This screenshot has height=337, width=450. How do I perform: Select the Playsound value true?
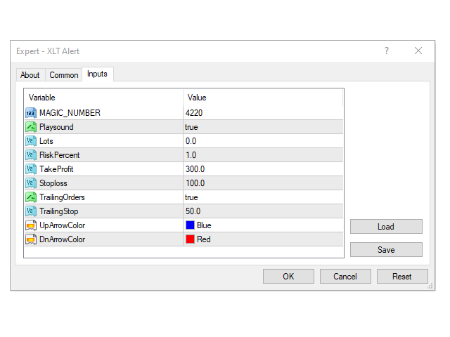[x=191, y=127]
